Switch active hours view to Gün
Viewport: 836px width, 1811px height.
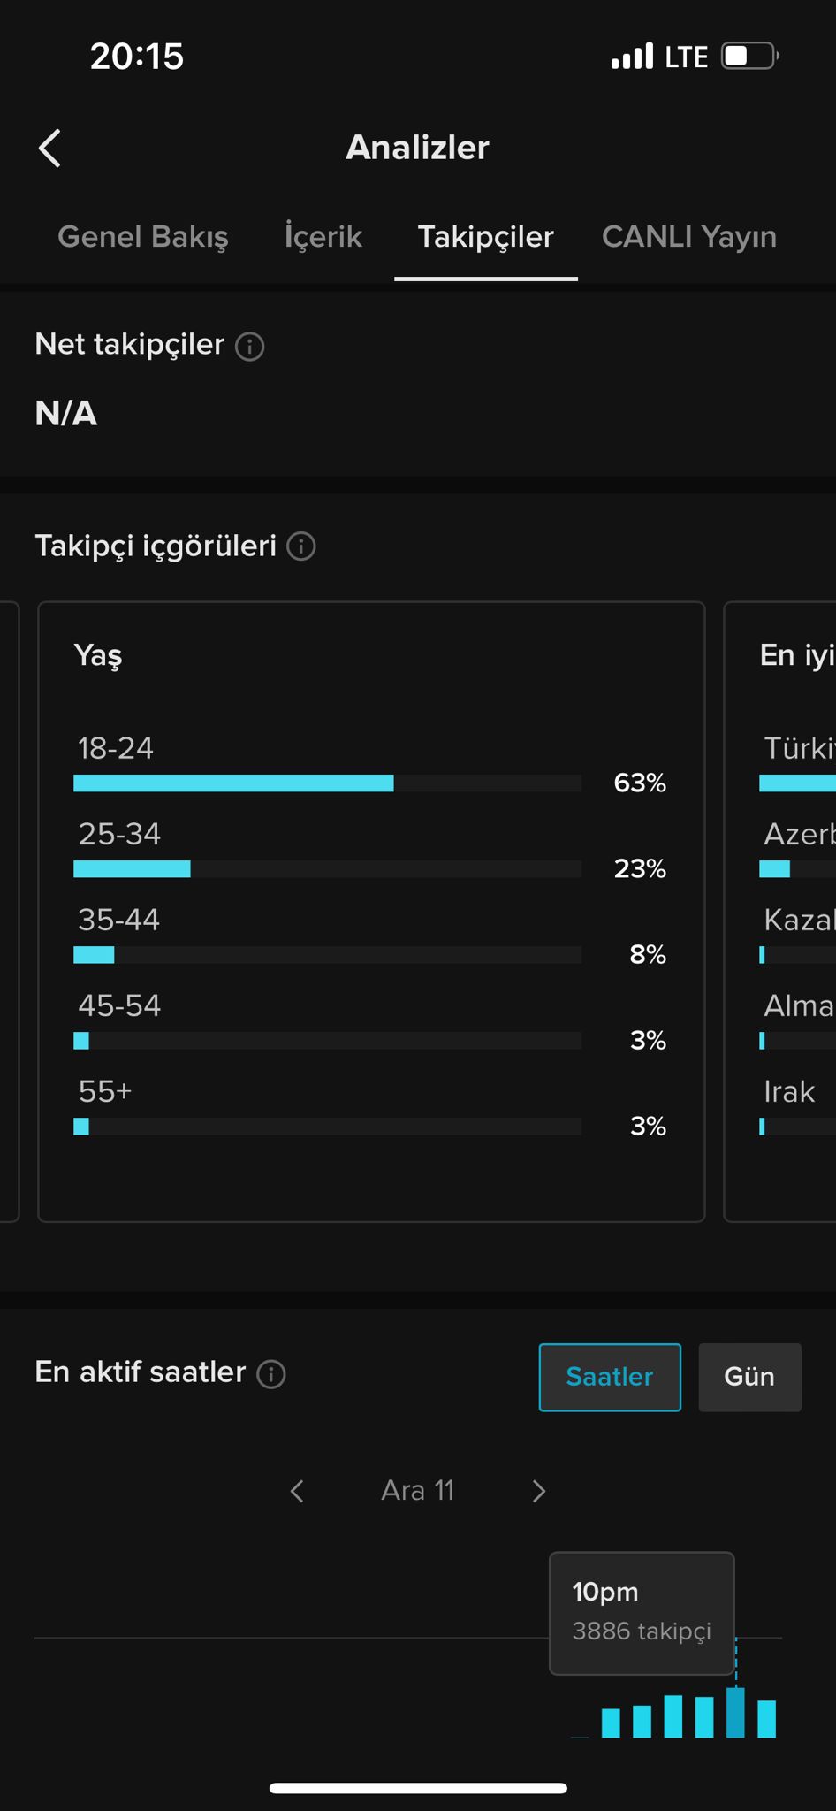[x=749, y=1377]
